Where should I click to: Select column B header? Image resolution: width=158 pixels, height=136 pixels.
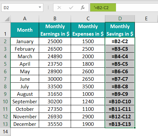coord(55,19)
